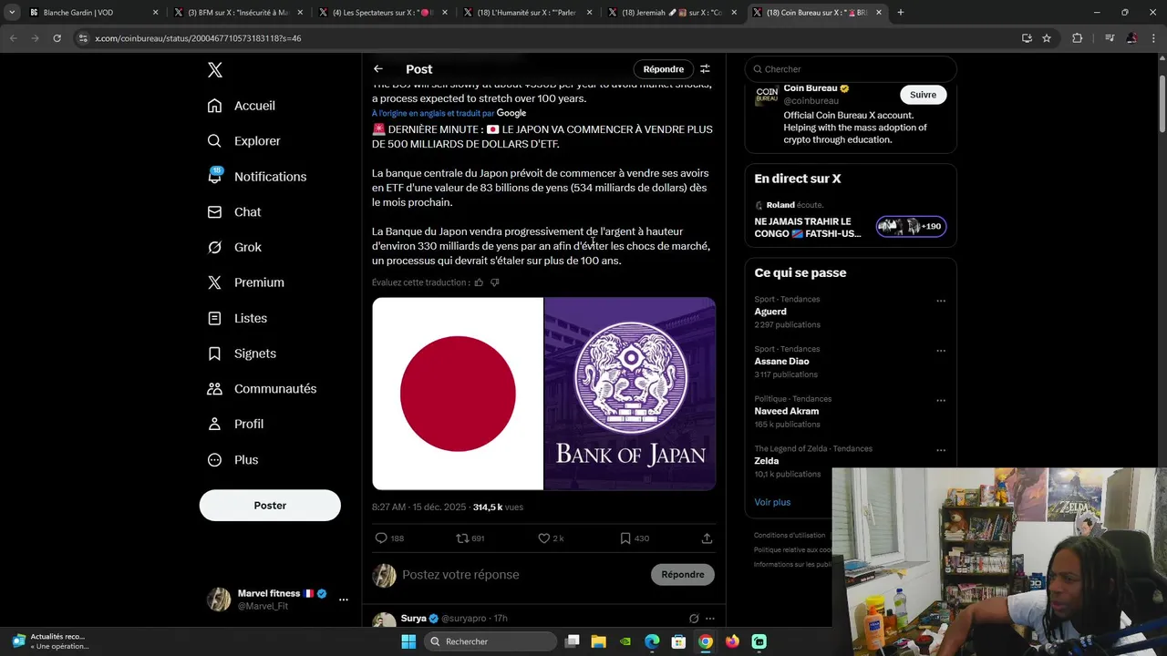Open Microsoft Edge from taskbar
This screenshot has width=1167, height=656.
click(652, 641)
